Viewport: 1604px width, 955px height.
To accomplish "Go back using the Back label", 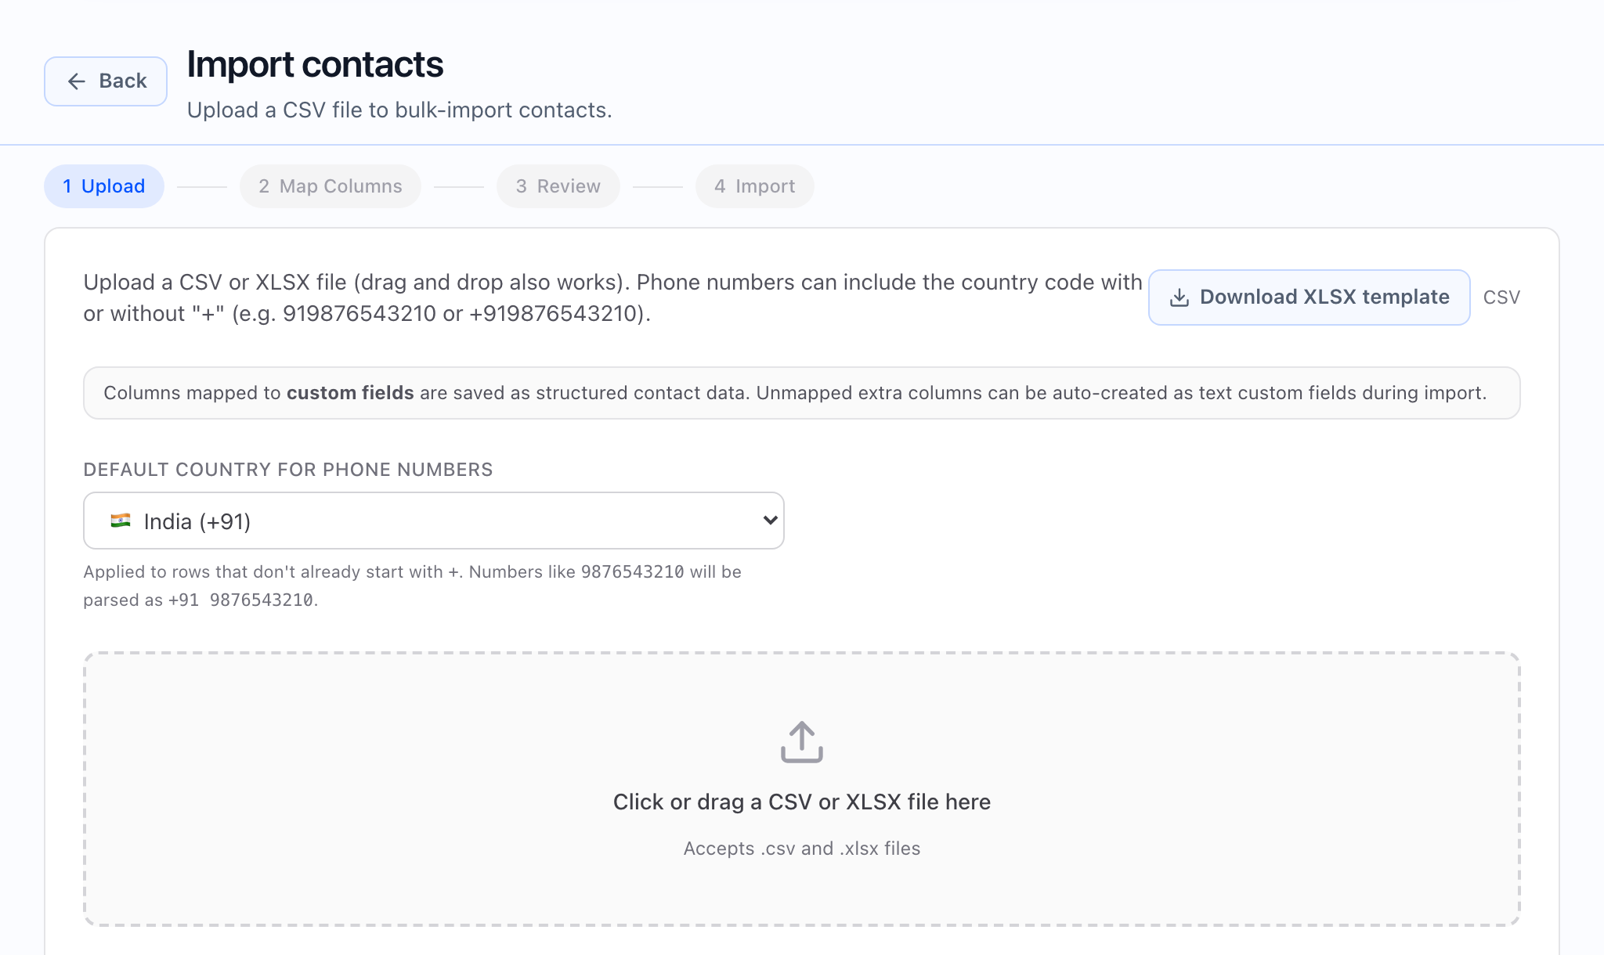I will 123,81.
